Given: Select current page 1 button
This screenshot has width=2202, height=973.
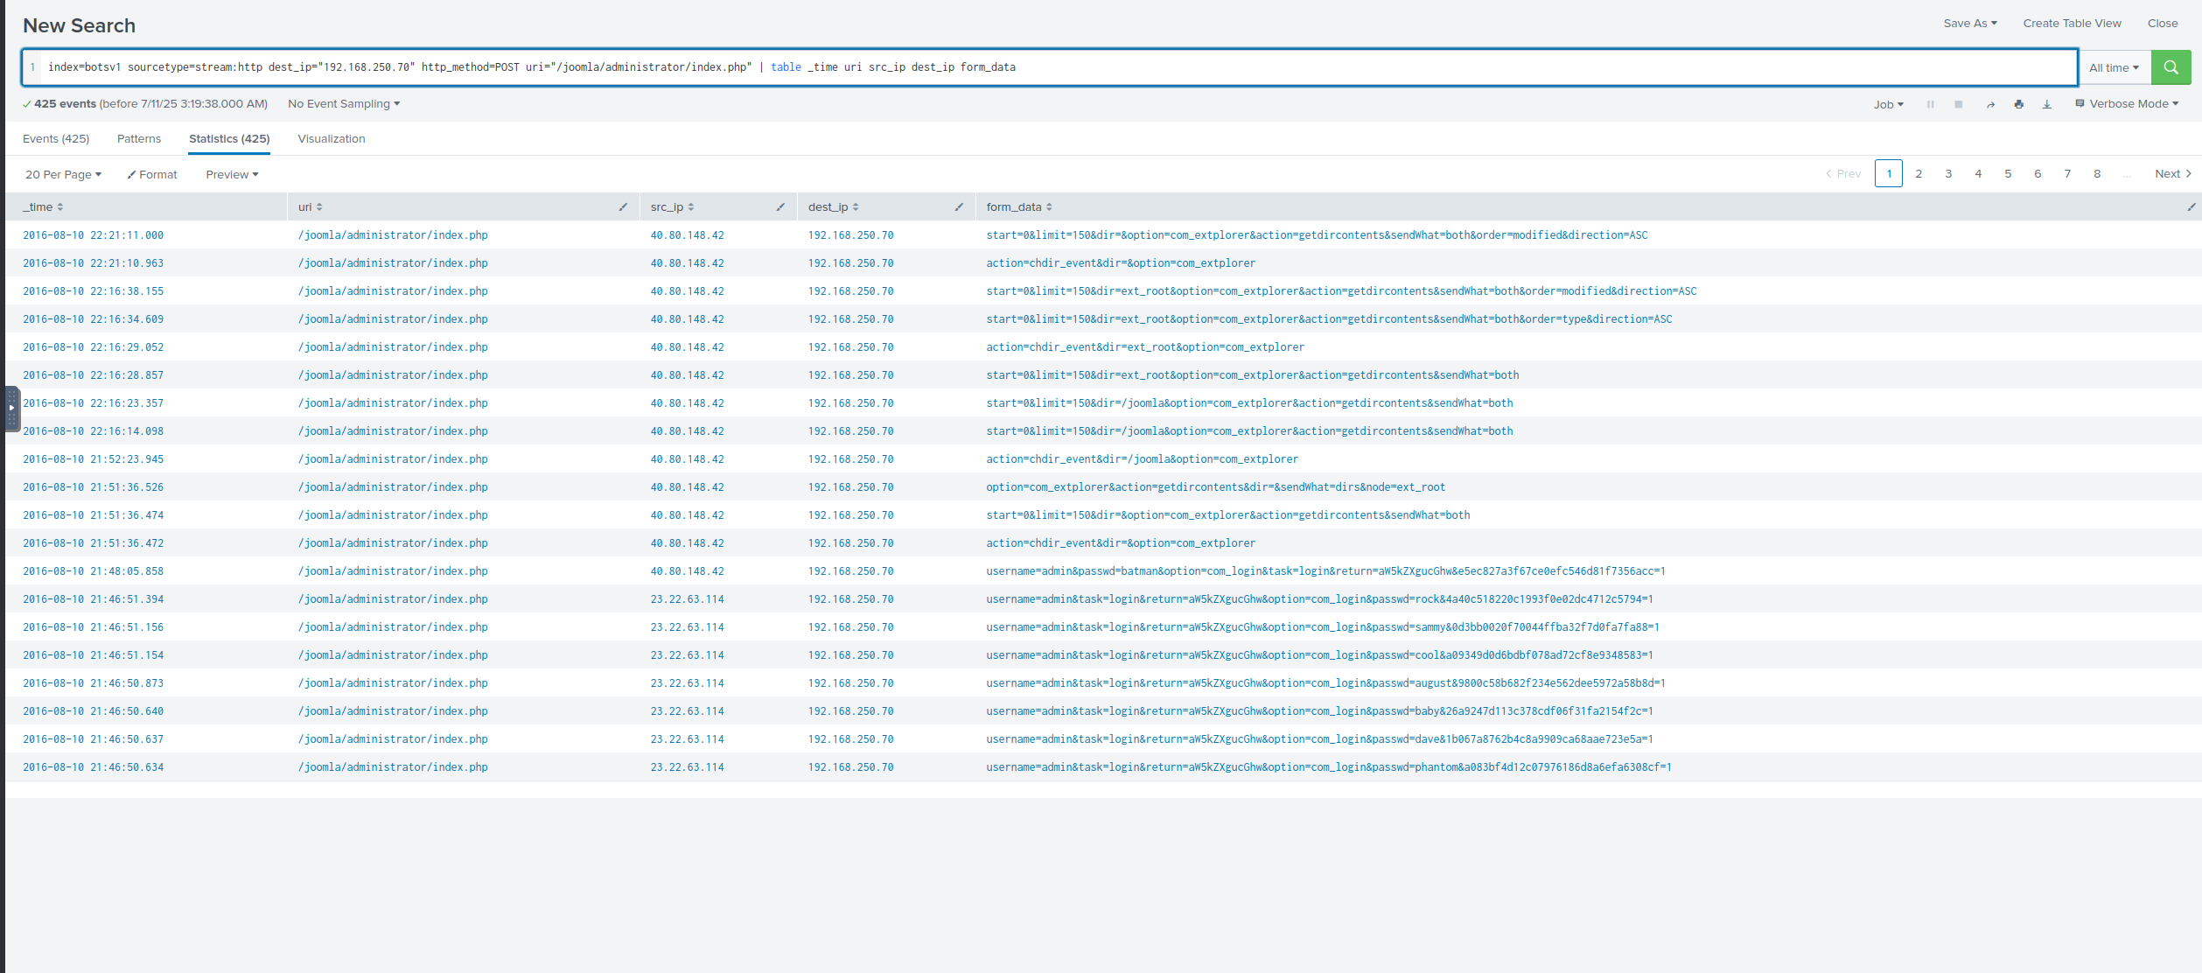Looking at the screenshot, I should [1889, 174].
